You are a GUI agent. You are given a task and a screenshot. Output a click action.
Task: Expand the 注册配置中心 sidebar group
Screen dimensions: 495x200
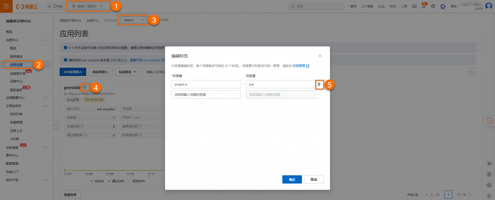click(x=45, y=98)
